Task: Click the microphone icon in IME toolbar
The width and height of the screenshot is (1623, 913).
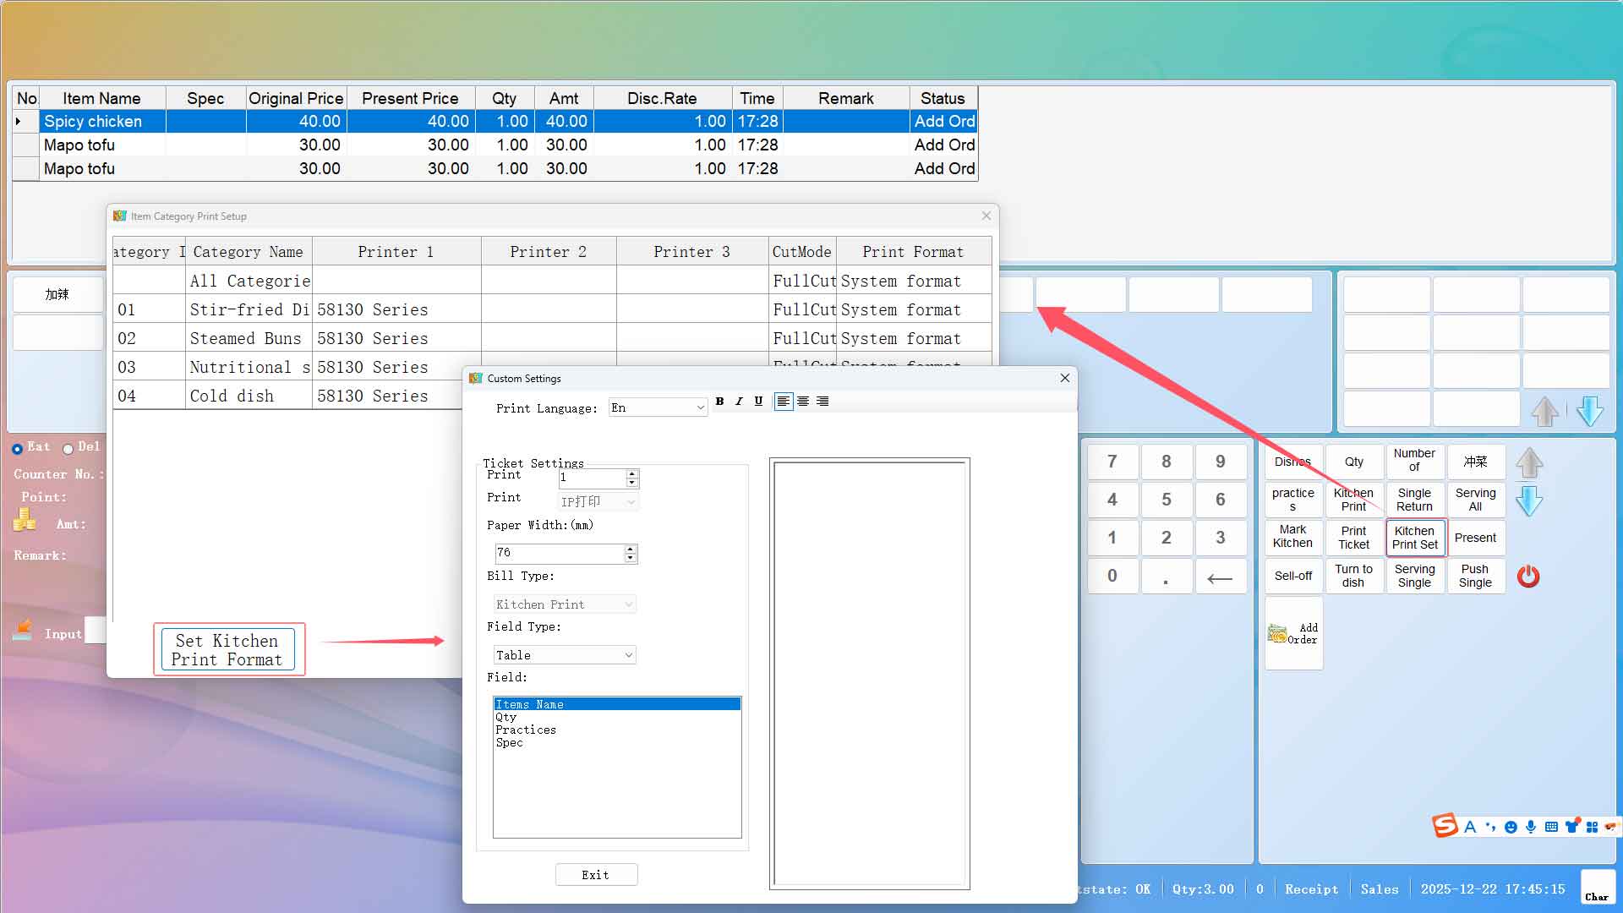Action: coord(1531,827)
